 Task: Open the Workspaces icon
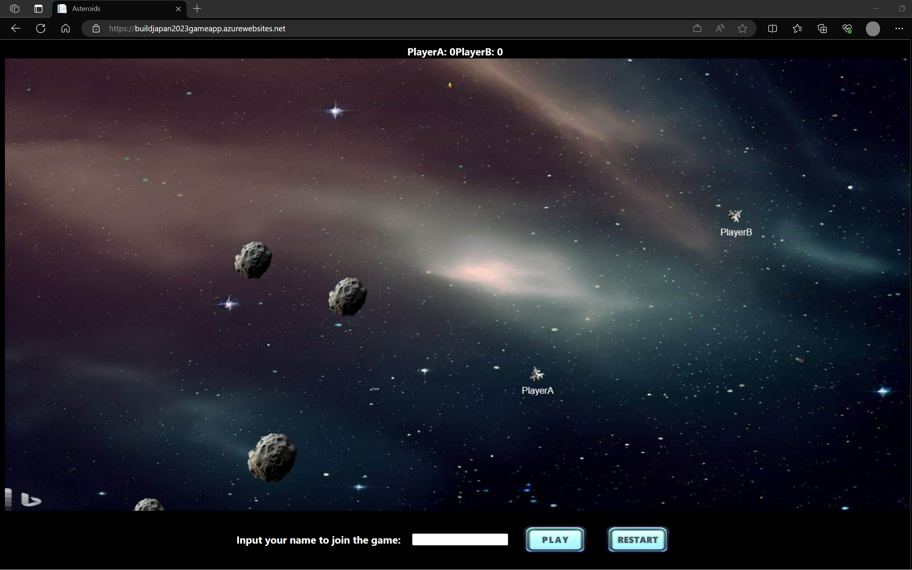coord(15,8)
